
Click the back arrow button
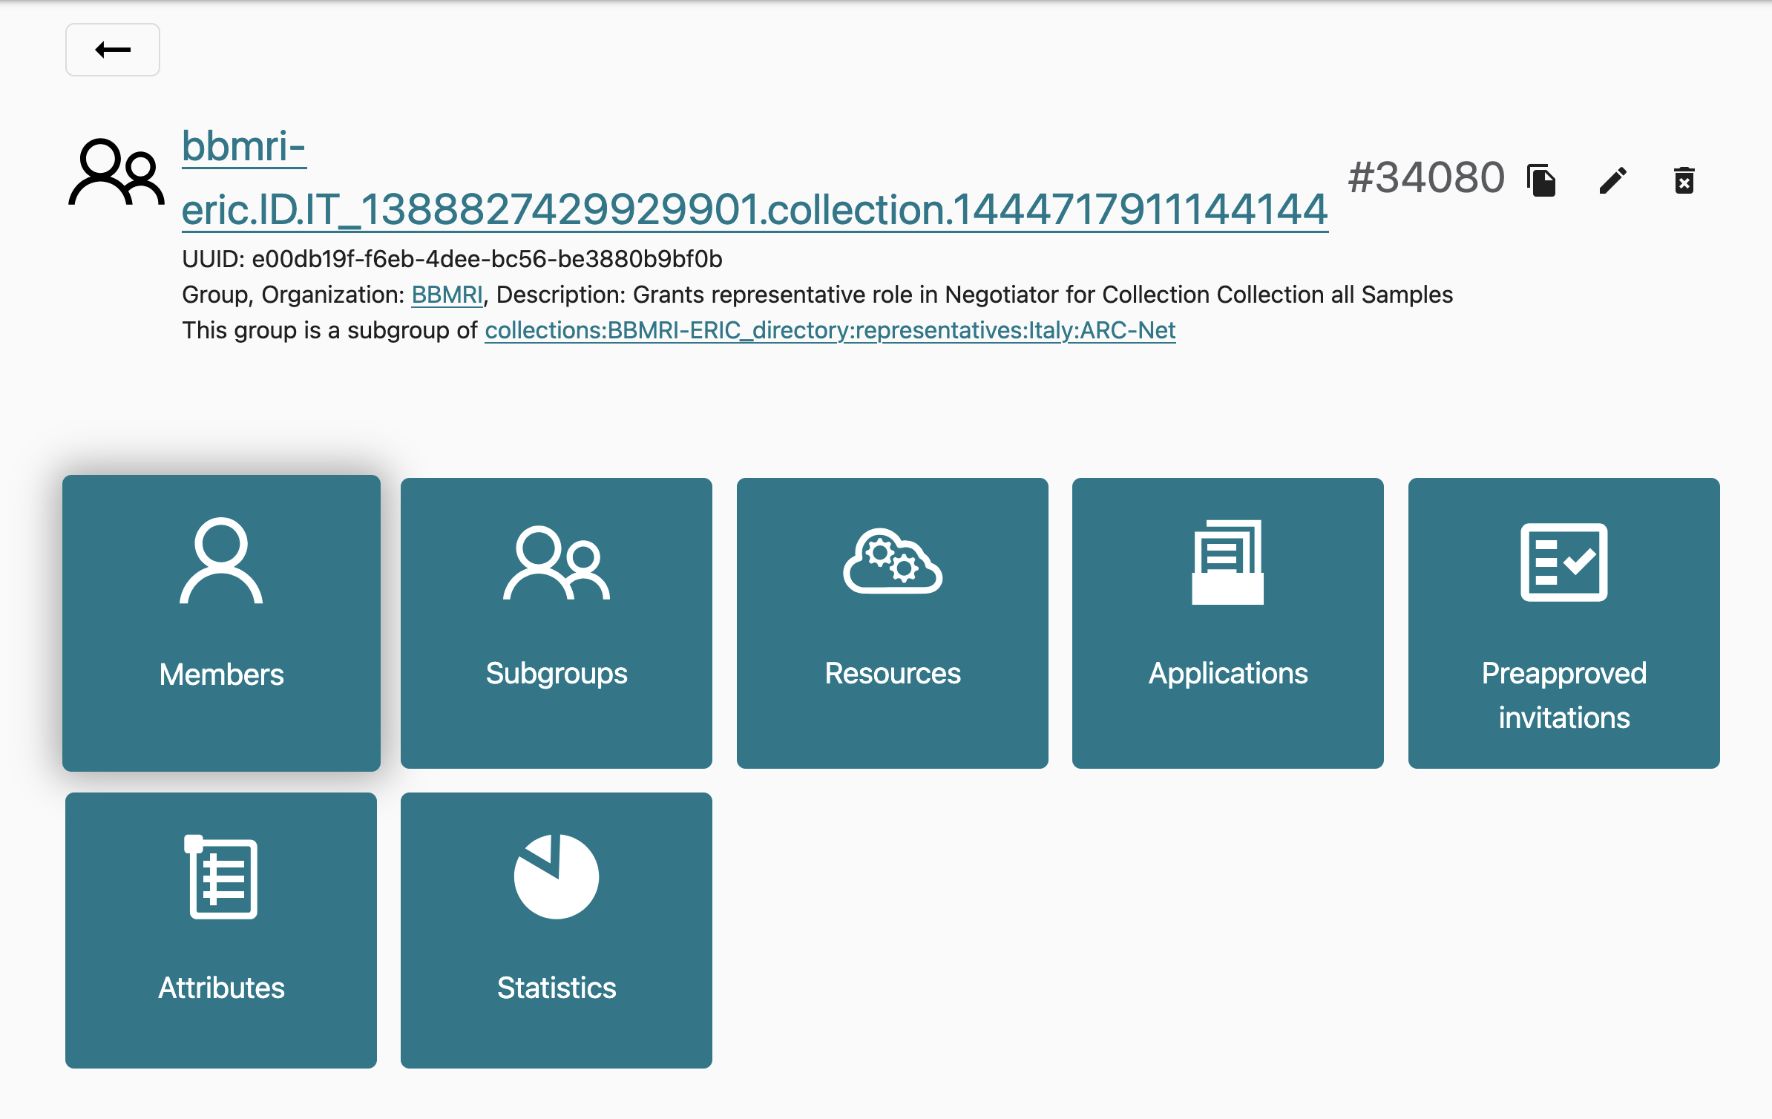(x=113, y=50)
